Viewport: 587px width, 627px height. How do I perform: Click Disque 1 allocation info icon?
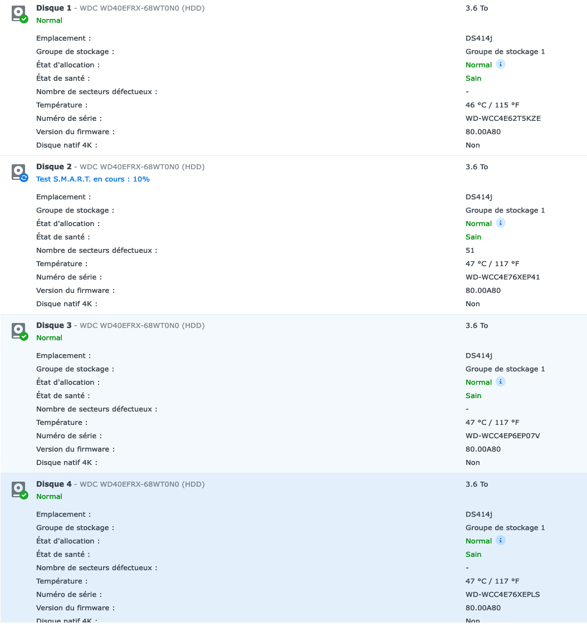[501, 65]
